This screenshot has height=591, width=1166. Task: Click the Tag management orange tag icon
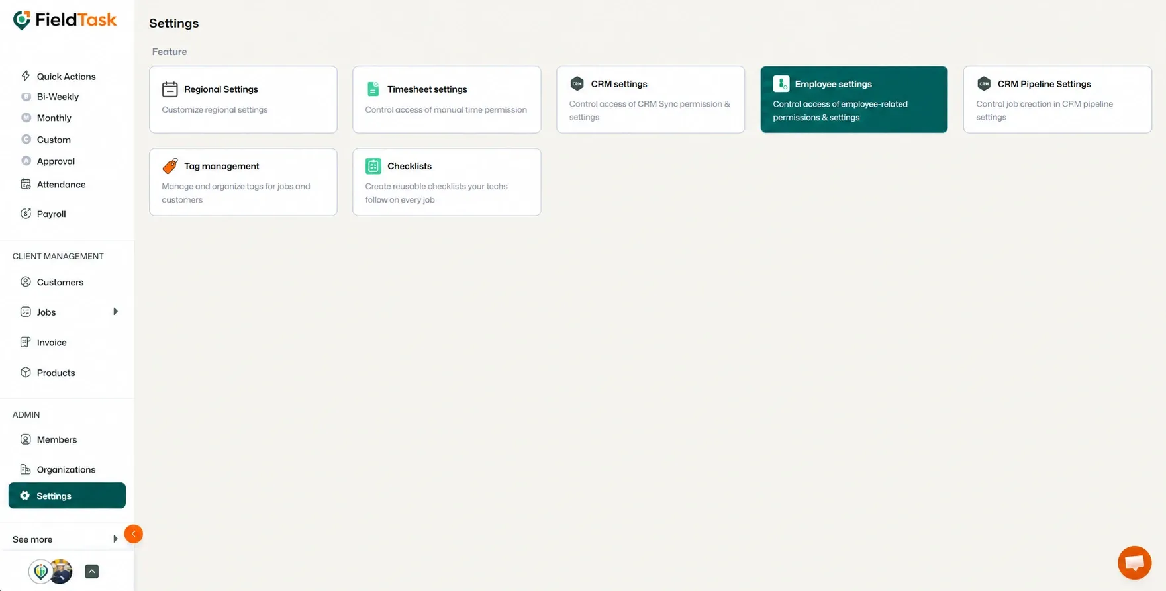coord(170,166)
